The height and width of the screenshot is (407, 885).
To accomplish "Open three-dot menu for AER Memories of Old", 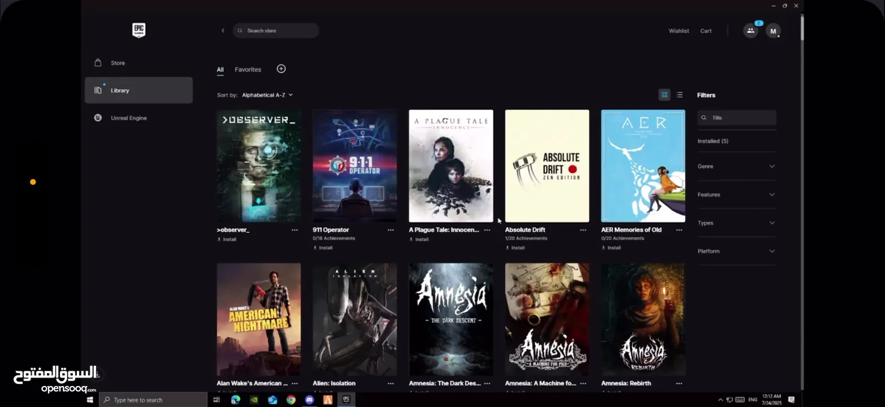I will [x=679, y=230].
